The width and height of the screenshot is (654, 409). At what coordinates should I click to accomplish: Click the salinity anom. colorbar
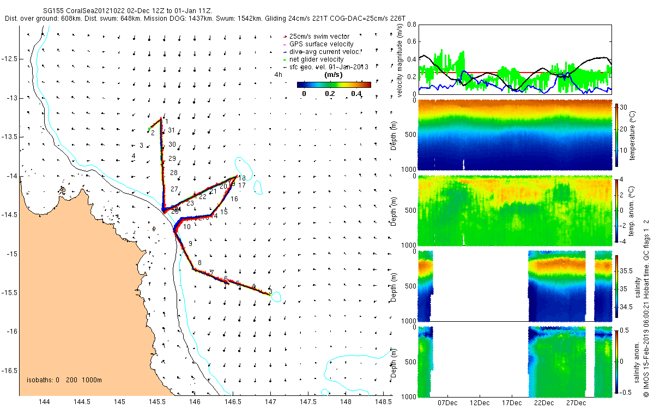coord(617,361)
